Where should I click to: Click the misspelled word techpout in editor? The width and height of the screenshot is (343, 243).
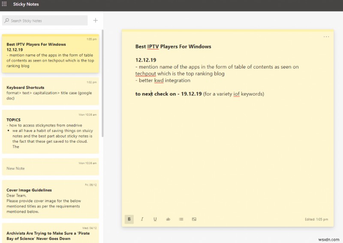[146, 74]
